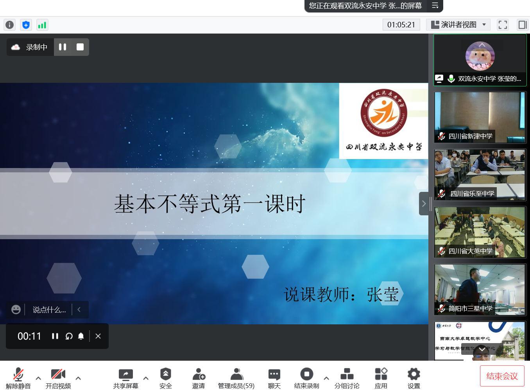
Task: Enter full screen mode
Action: [503, 25]
